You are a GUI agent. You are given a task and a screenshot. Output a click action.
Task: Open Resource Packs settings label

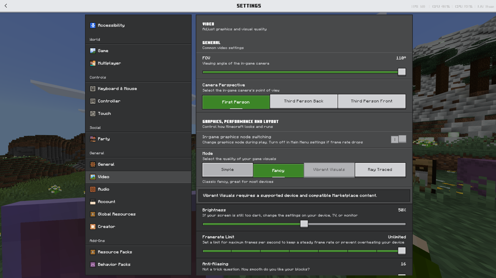pos(115,252)
